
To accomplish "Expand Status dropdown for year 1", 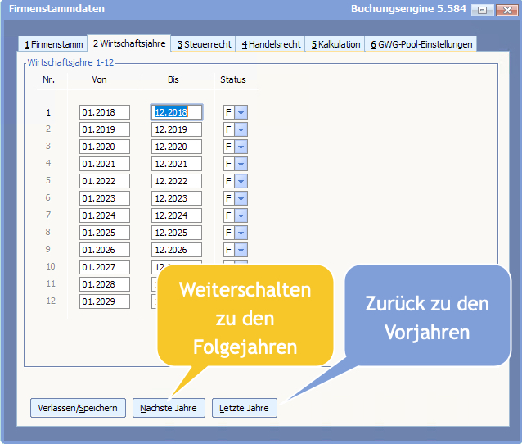I will pos(241,112).
